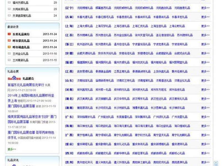The width and height of the screenshot is (222, 166).
Task: Open the 浙江 province category
Action: tap(69, 44)
